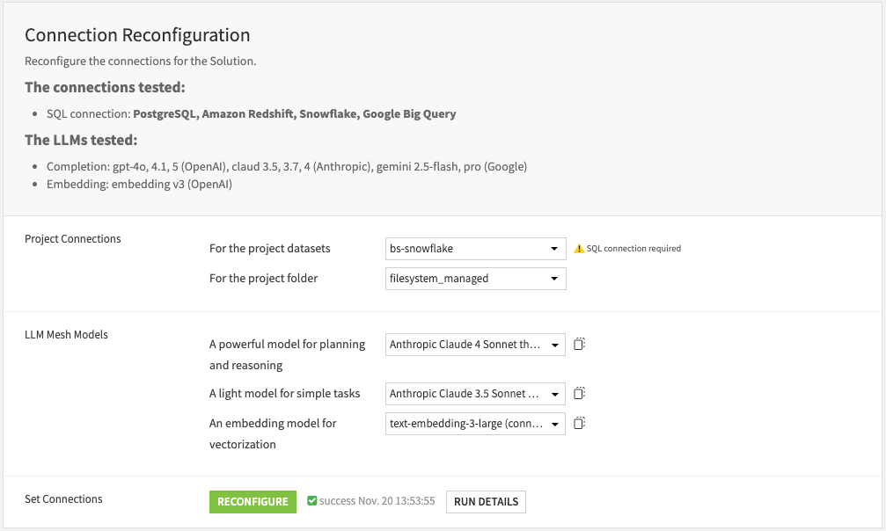This screenshot has width=886, height=531.
Task: Click the success Nov. 20 timestamp text
Action: 378,500
